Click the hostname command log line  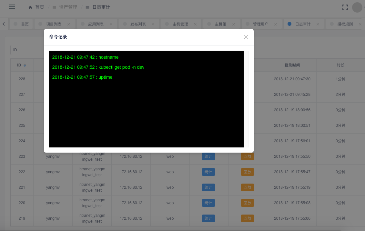pyautogui.click(x=85, y=57)
